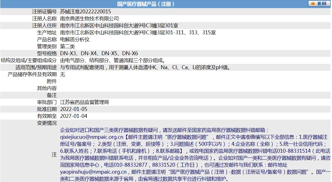
Task: Click the 审批部门 label
Action: (47, 102)
